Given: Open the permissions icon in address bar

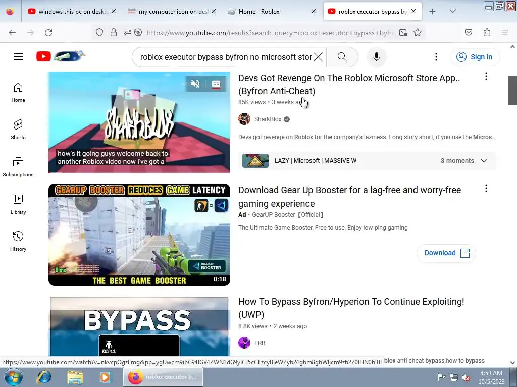Looking at the screenshot, I should click(x=128, y=32).
